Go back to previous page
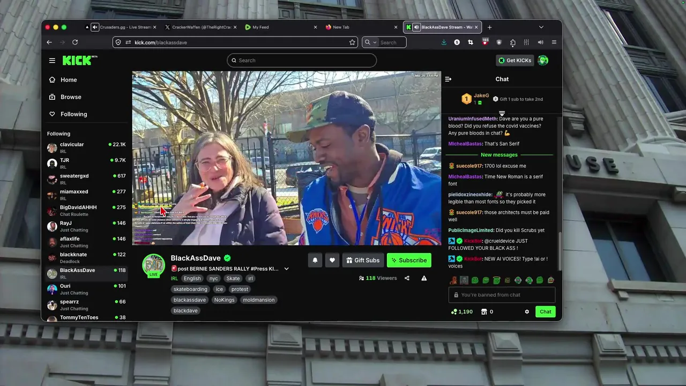Viewport: 686px width, 386px height. [49, 42]
